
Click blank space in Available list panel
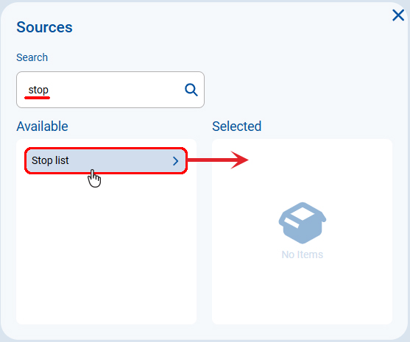tap(106, 248)
